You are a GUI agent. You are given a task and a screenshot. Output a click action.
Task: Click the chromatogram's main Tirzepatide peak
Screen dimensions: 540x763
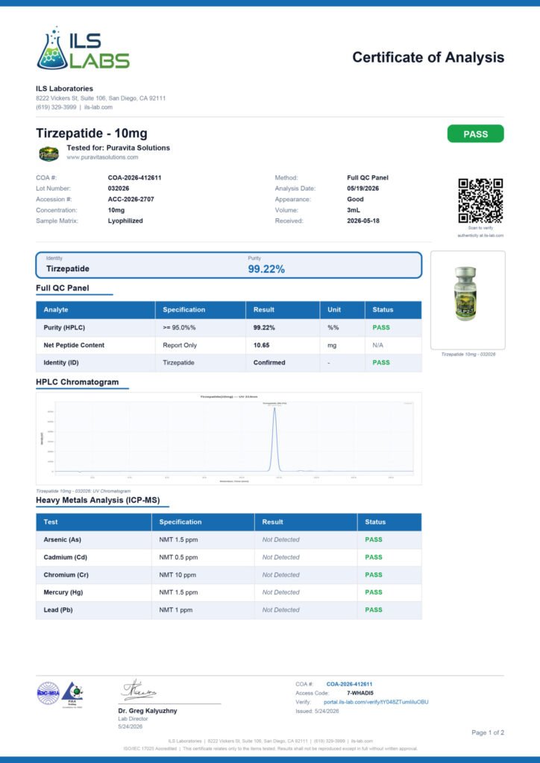click(274, 438)
